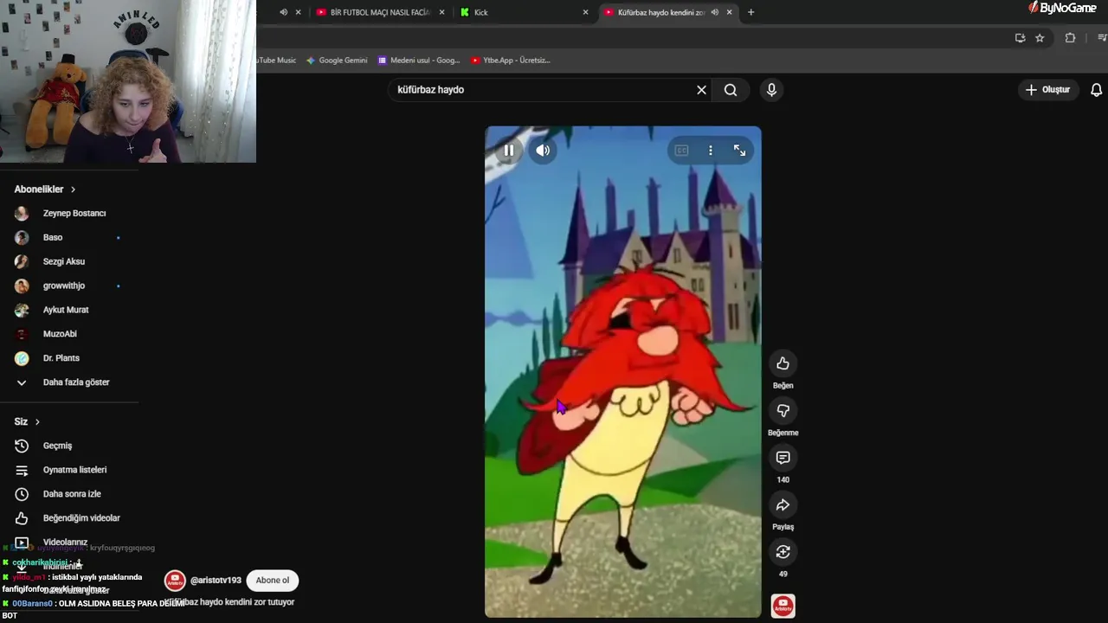Open the media controls icon in toolbar
Image resolution: width=1108 pixels, height=623 pixels.
tap(1102, 38)
